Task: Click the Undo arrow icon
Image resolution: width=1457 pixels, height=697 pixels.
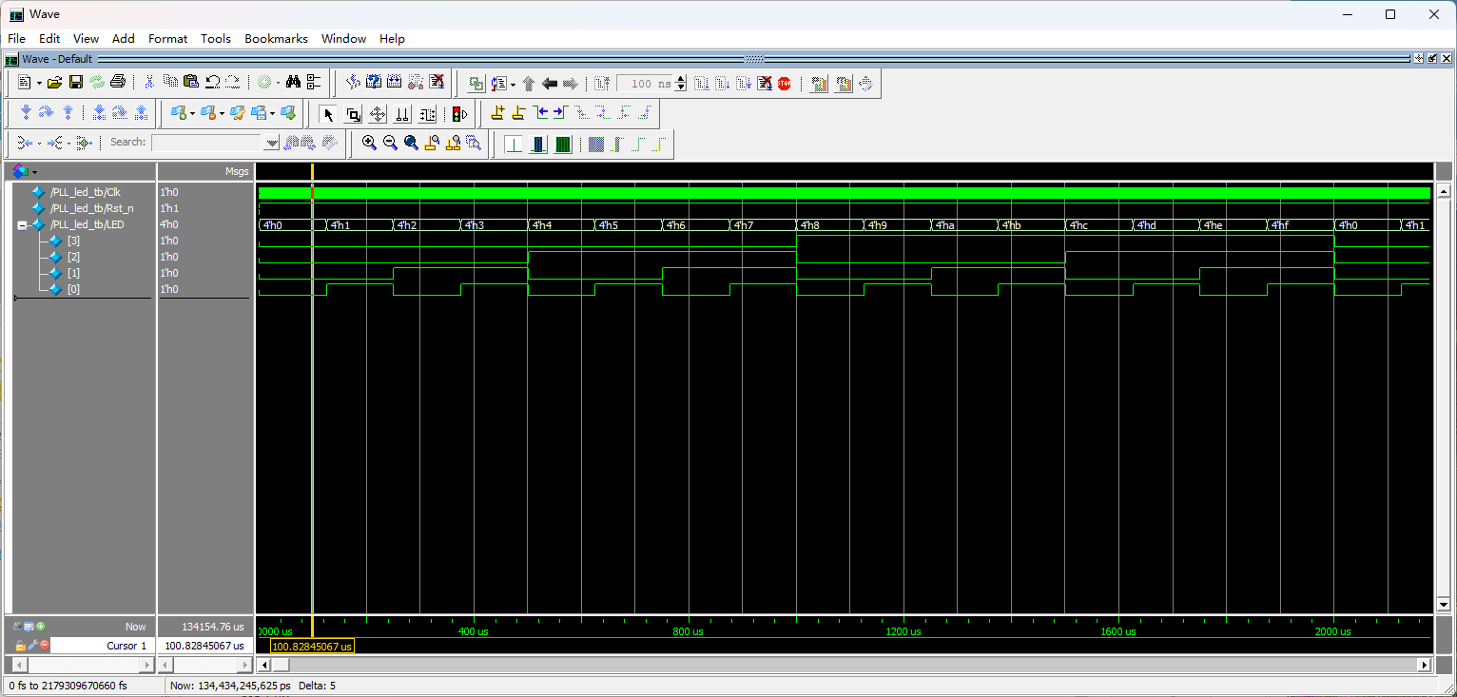Action: (212, 83)
